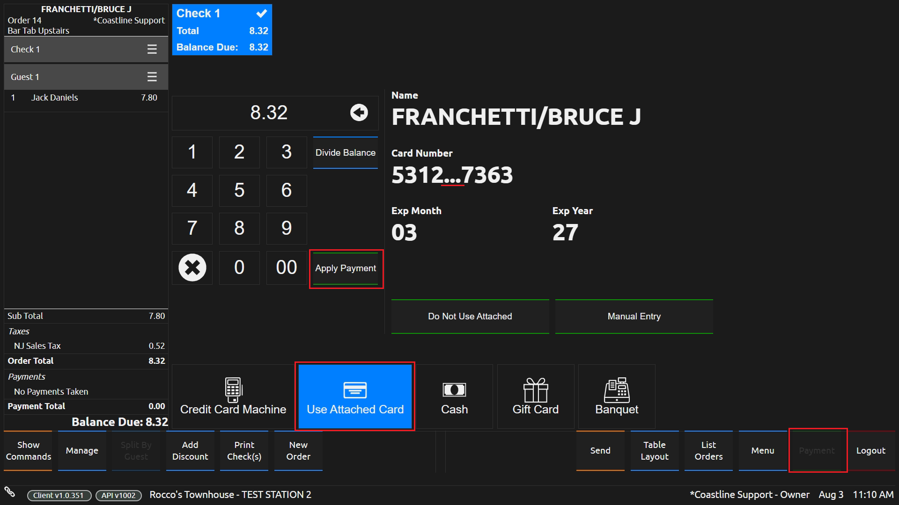Image resolution: width=899 pixels, height=505 pixels.
Task: Tap the Divide Balance button
Action: (x=345, y=153)
